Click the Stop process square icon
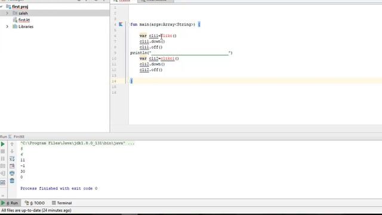382x215 pixels. tap(2, 151)
